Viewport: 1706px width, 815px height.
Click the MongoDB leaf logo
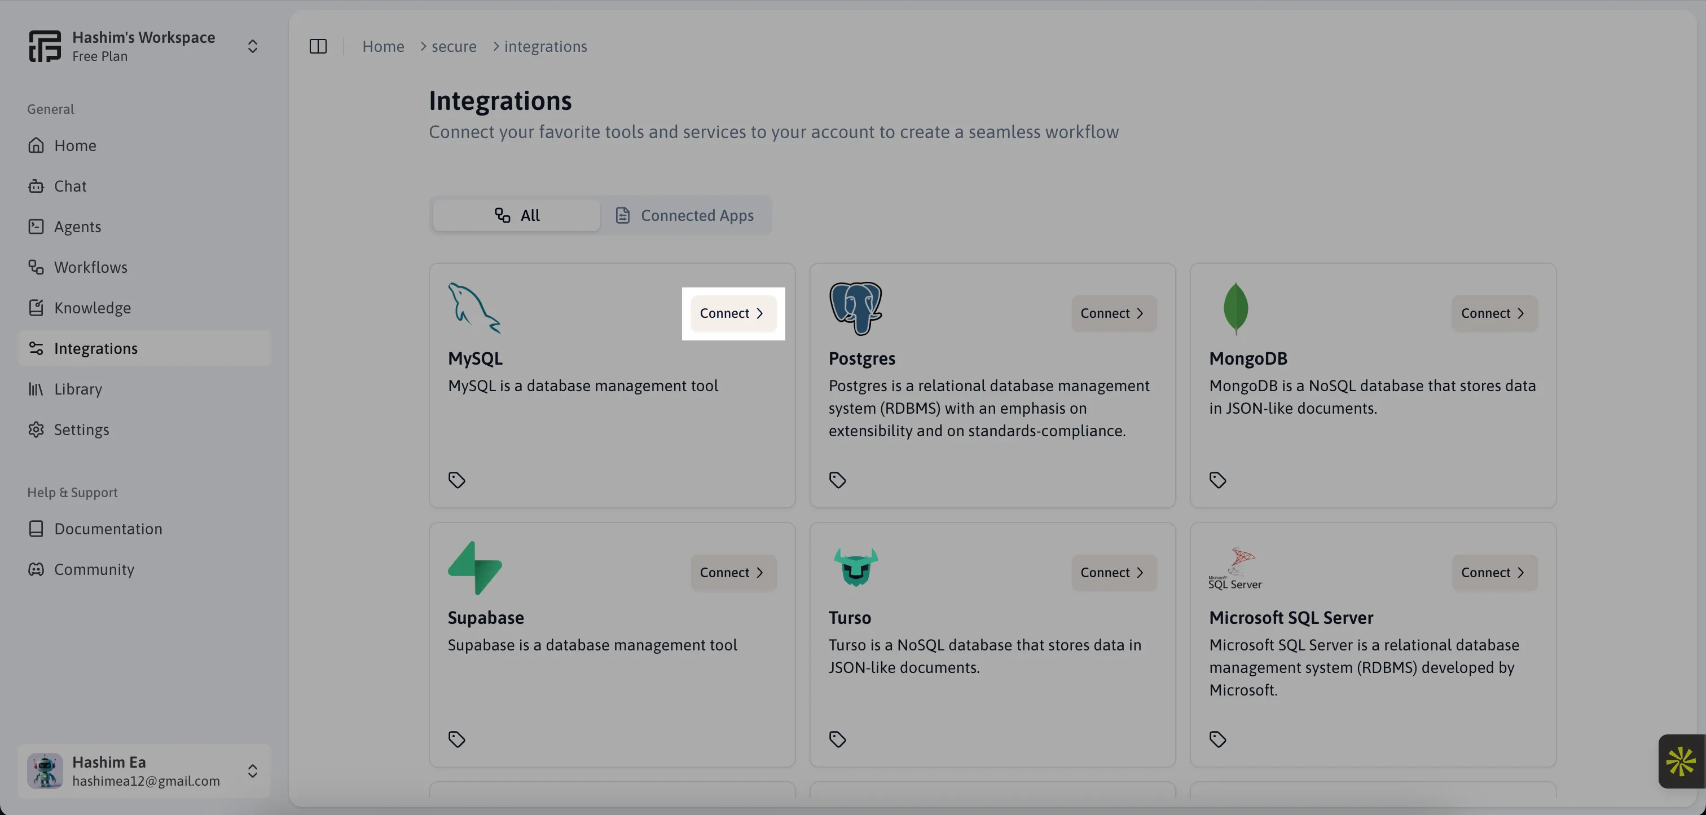click(x=1236, y=308)
